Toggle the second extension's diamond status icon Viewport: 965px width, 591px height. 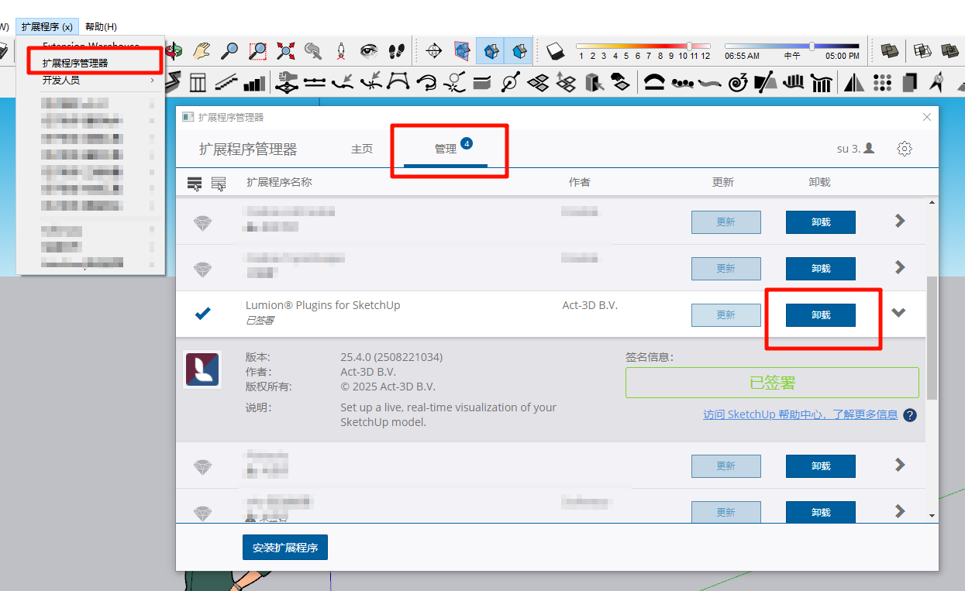tap(202, 270)
